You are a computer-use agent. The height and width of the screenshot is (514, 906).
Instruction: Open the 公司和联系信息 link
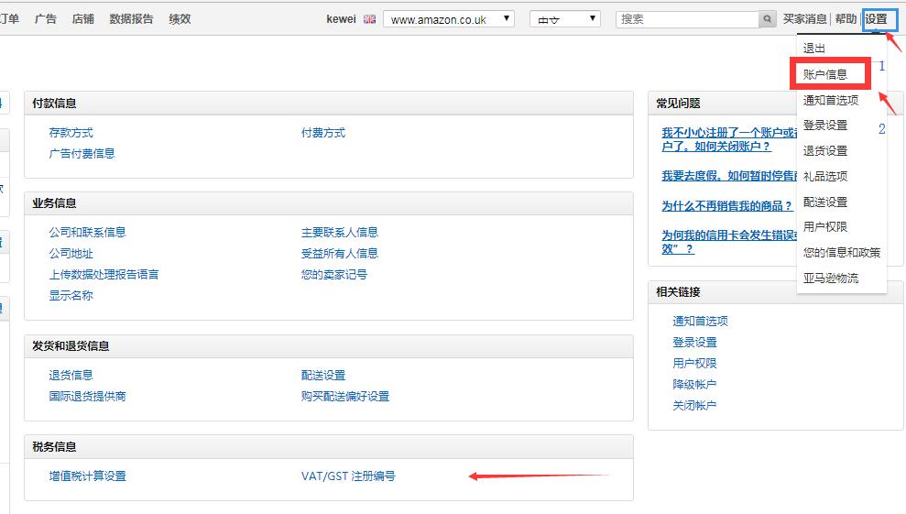tap(87, 233)
